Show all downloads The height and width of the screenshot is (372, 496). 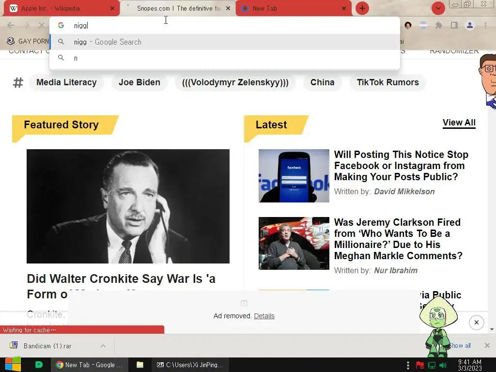click(x=460, y=346)
